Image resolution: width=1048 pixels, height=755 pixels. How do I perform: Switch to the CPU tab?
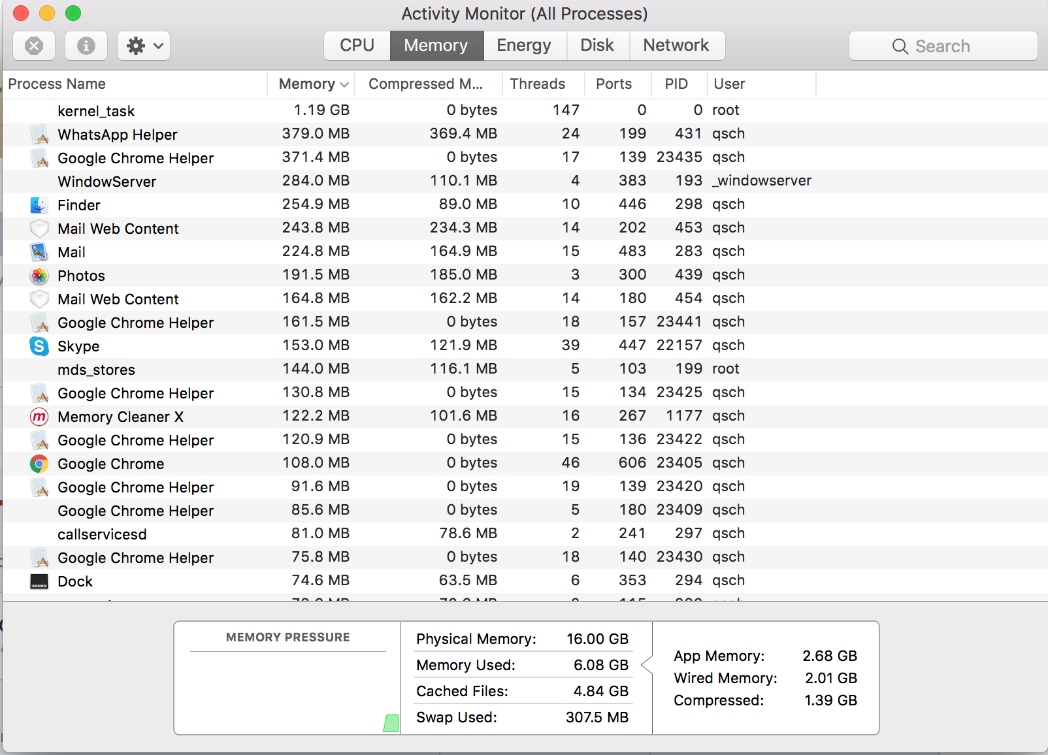tap(357, 46)
